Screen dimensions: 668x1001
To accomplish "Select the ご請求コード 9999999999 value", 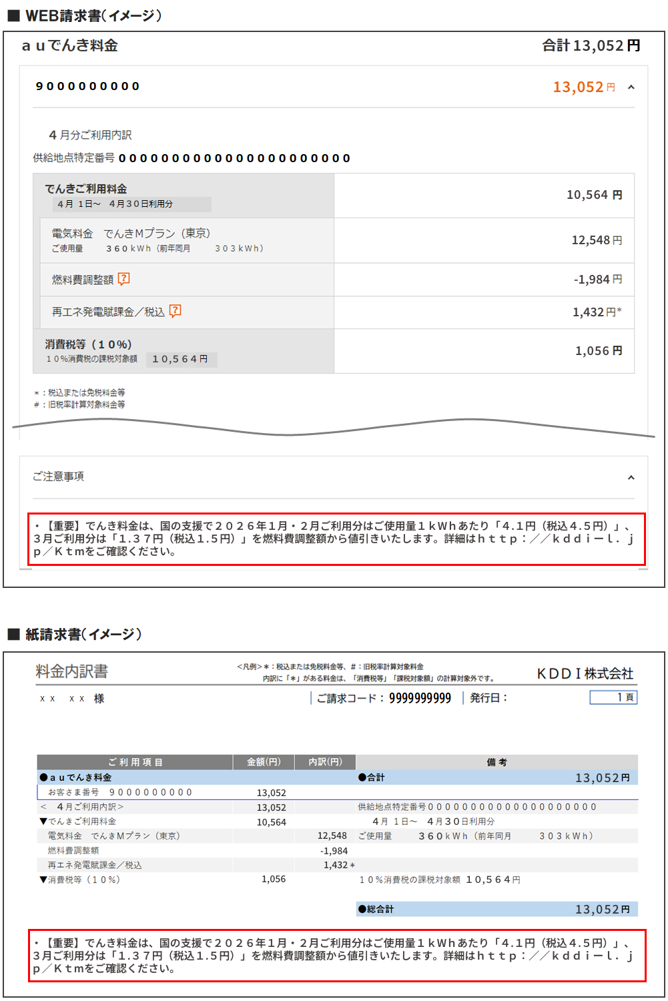I will click(x=420, y=698).
